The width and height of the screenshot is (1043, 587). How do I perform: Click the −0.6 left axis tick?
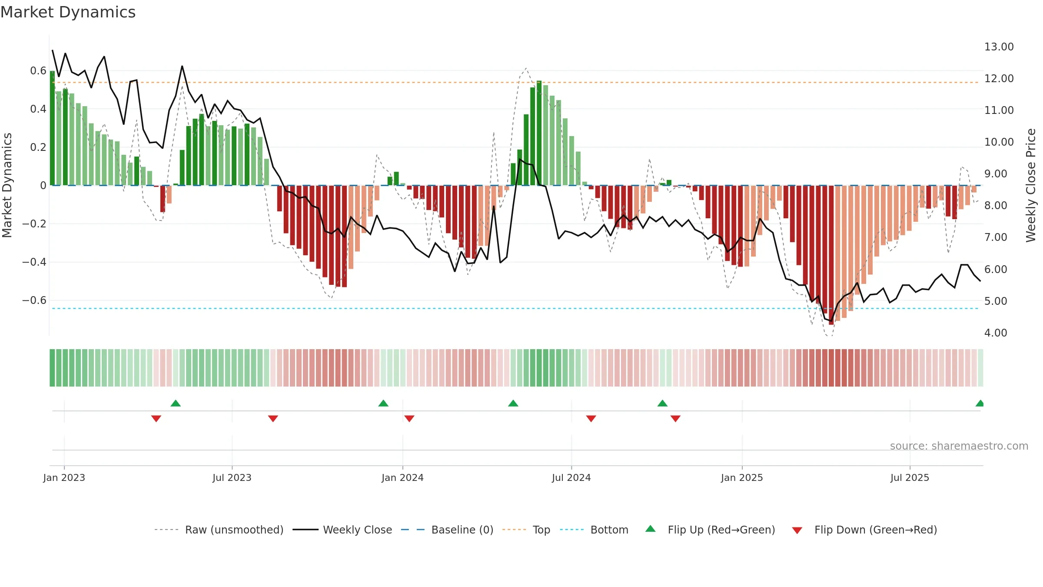[34, 300]
